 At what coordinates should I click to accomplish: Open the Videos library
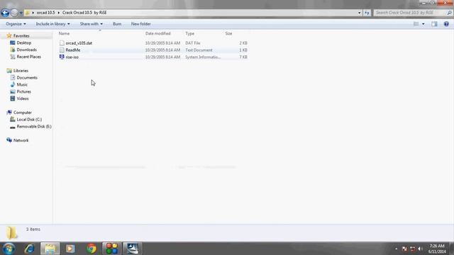pyautogui.click(x=23, y=98)
